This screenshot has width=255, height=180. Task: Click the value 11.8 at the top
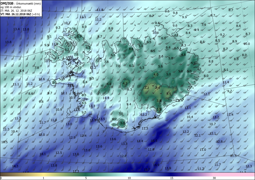click(x=100, y=10)
